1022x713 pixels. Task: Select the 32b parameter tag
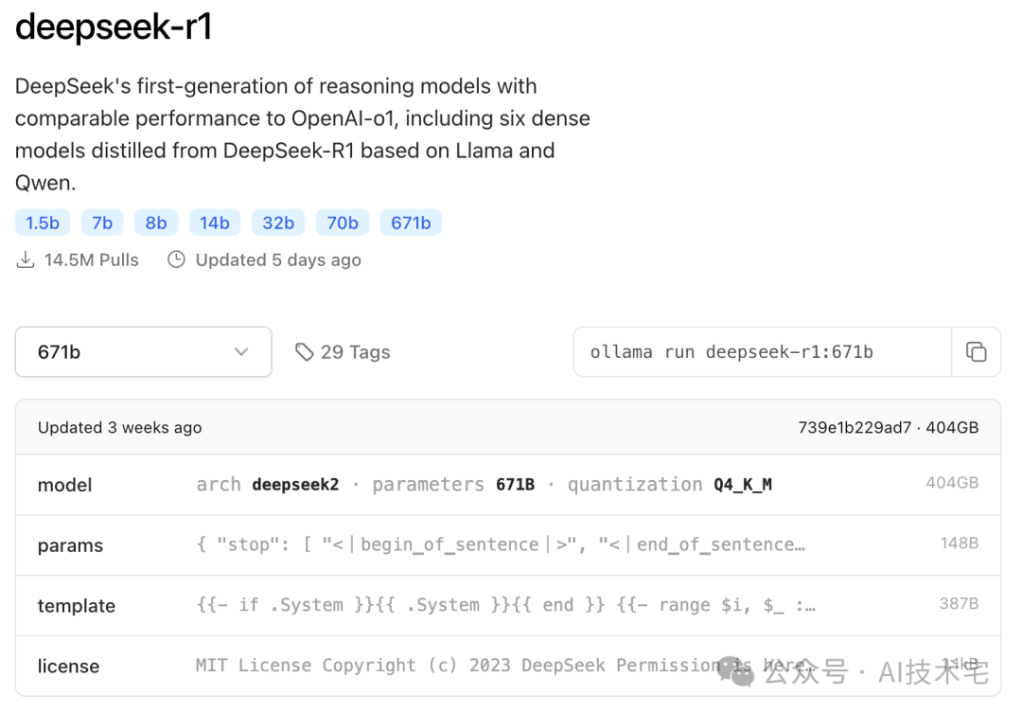point(277,222)
